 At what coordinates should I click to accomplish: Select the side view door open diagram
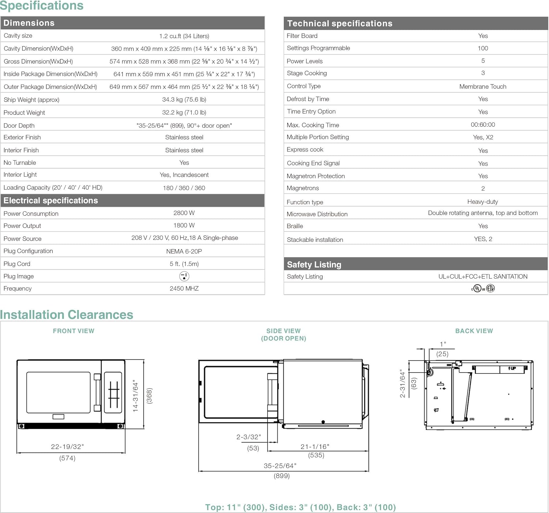283,394
